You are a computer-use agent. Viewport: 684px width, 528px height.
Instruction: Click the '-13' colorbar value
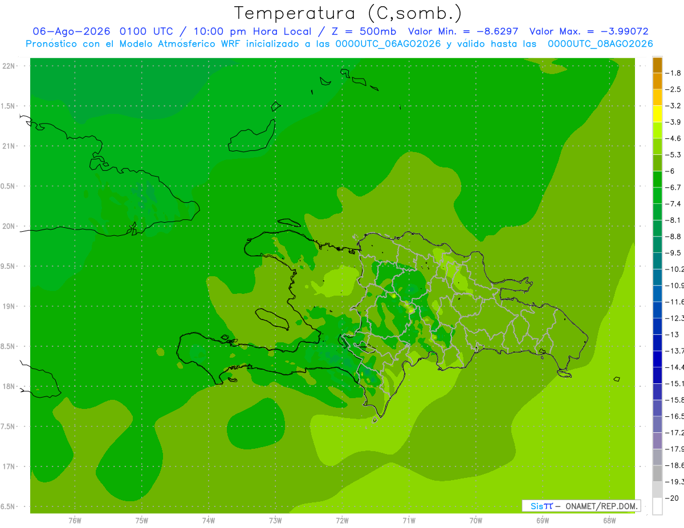point(671,335)
